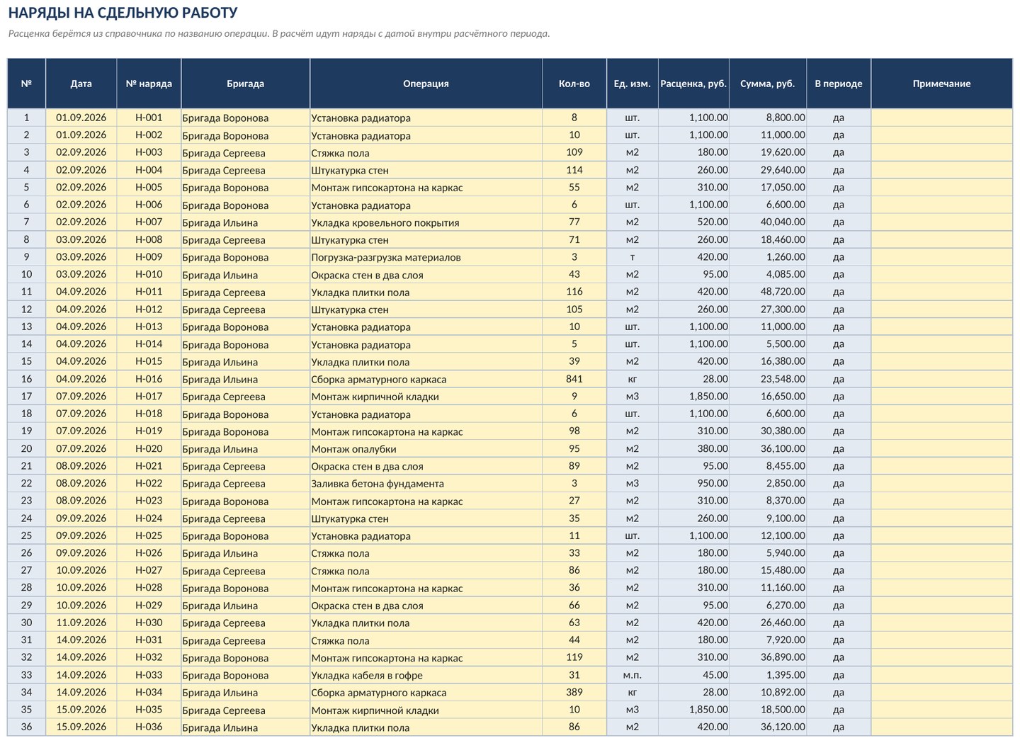Select the "Погрузка-разгрузка материалов" operation cell

(x=426, y=257)
